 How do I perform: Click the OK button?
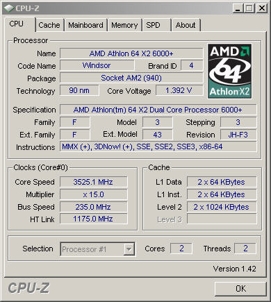coord(240,289)
